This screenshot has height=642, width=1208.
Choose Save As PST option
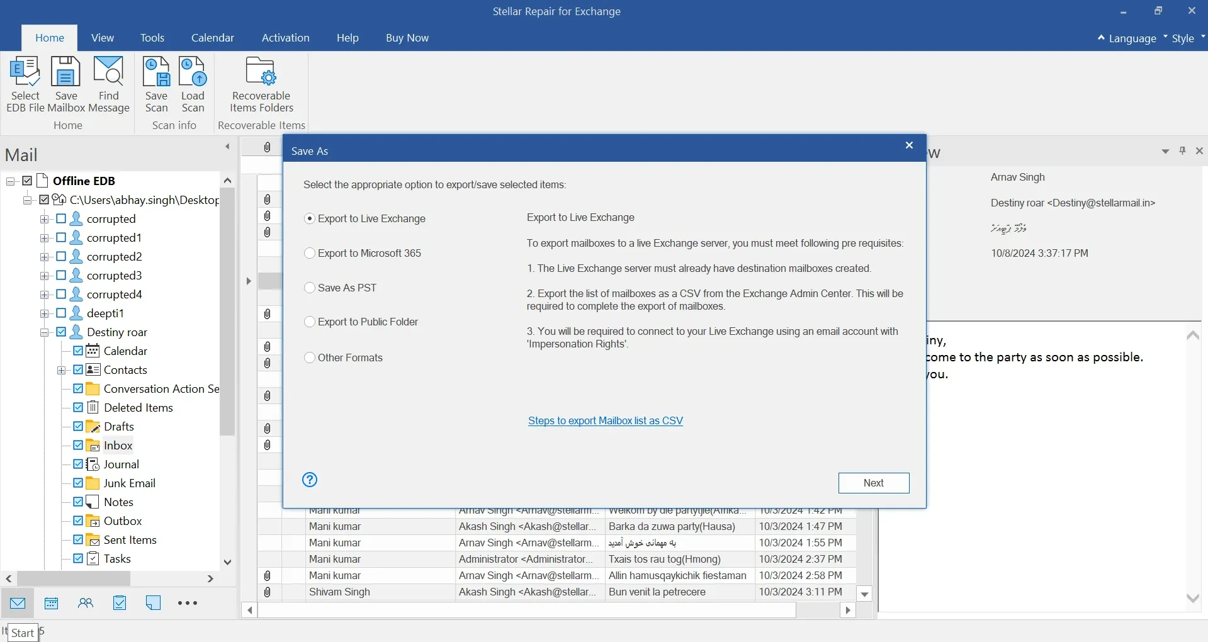point(340,288)
